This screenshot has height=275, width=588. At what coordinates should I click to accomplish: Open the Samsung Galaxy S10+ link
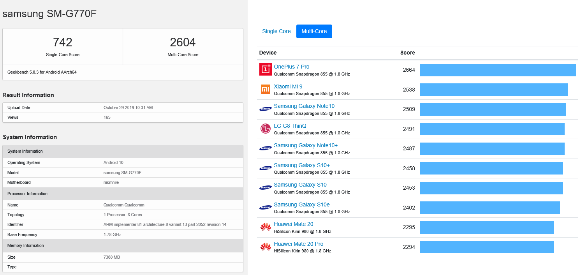tap(302, 165)
